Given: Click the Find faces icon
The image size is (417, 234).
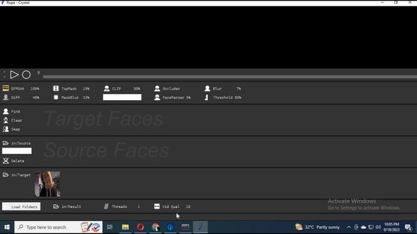Looking at the screenshot, I should [6, 111].
